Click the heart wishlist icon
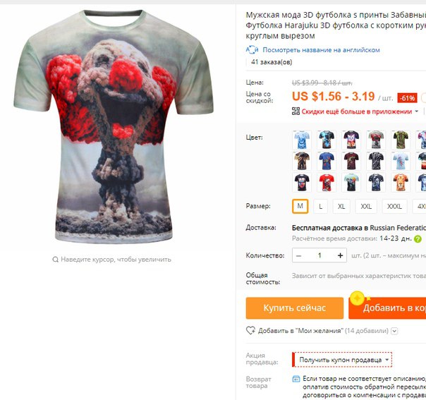The image size is (426, 400). 250,330
